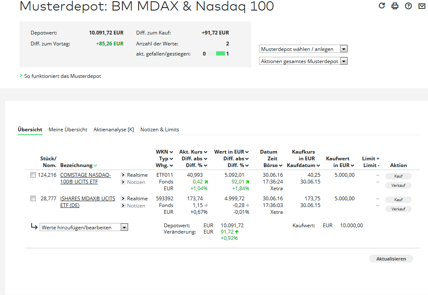The width and height of the screenshot is (428, 295).
Task: Click Veränderung percentage +0,92%
Action: [229, 238]
